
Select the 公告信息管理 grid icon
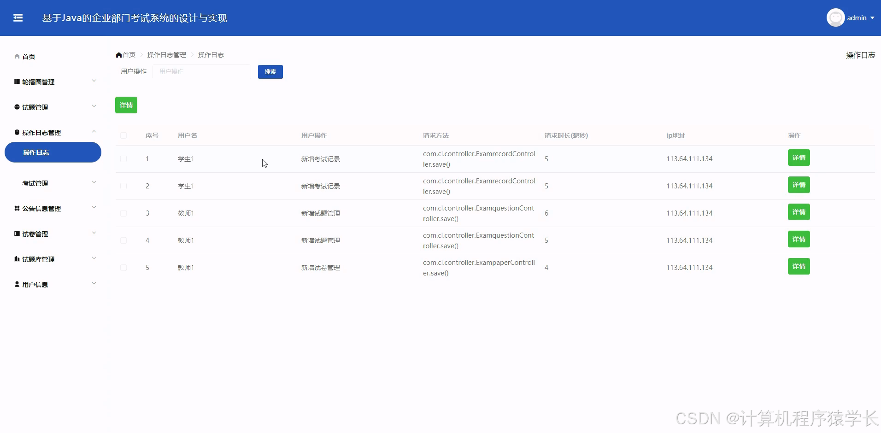pyautogui.click(x=16, y=208)
